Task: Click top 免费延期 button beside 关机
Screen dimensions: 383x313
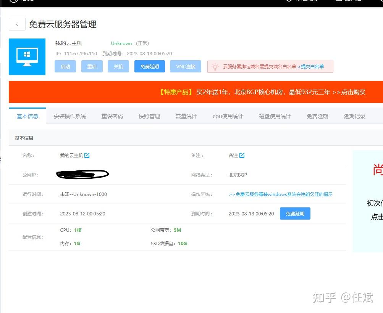Action: pyautogui.click(x=149, y=66)
